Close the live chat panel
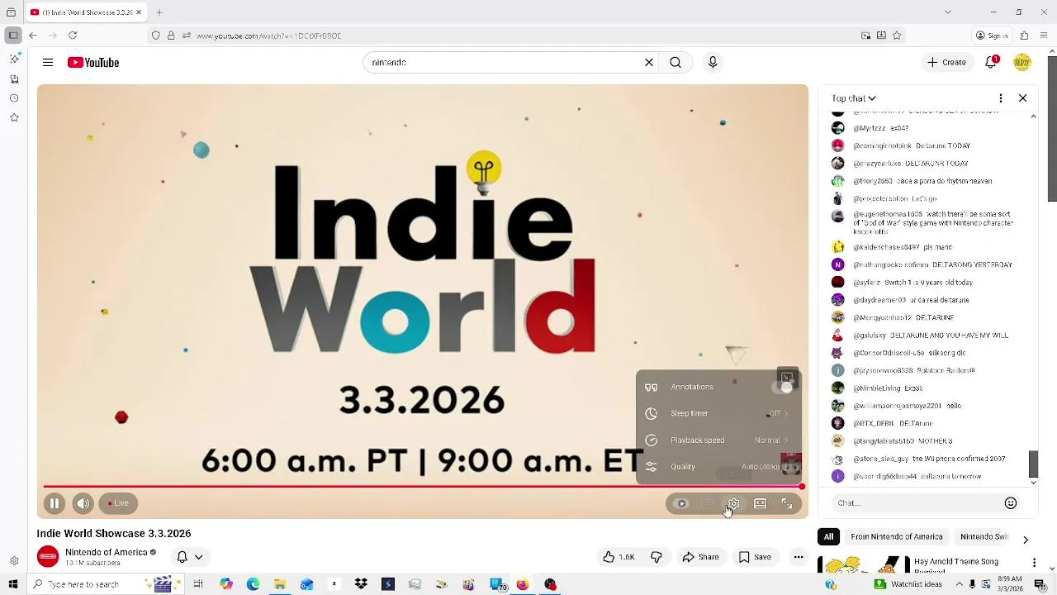The image size is (1057, 595). (x=1022, y=98)
